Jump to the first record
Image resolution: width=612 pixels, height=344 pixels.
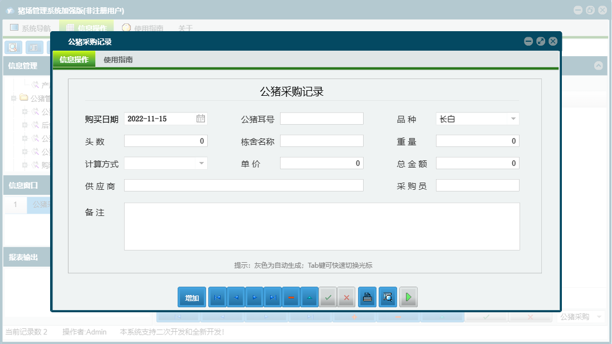tap(217, 297)
